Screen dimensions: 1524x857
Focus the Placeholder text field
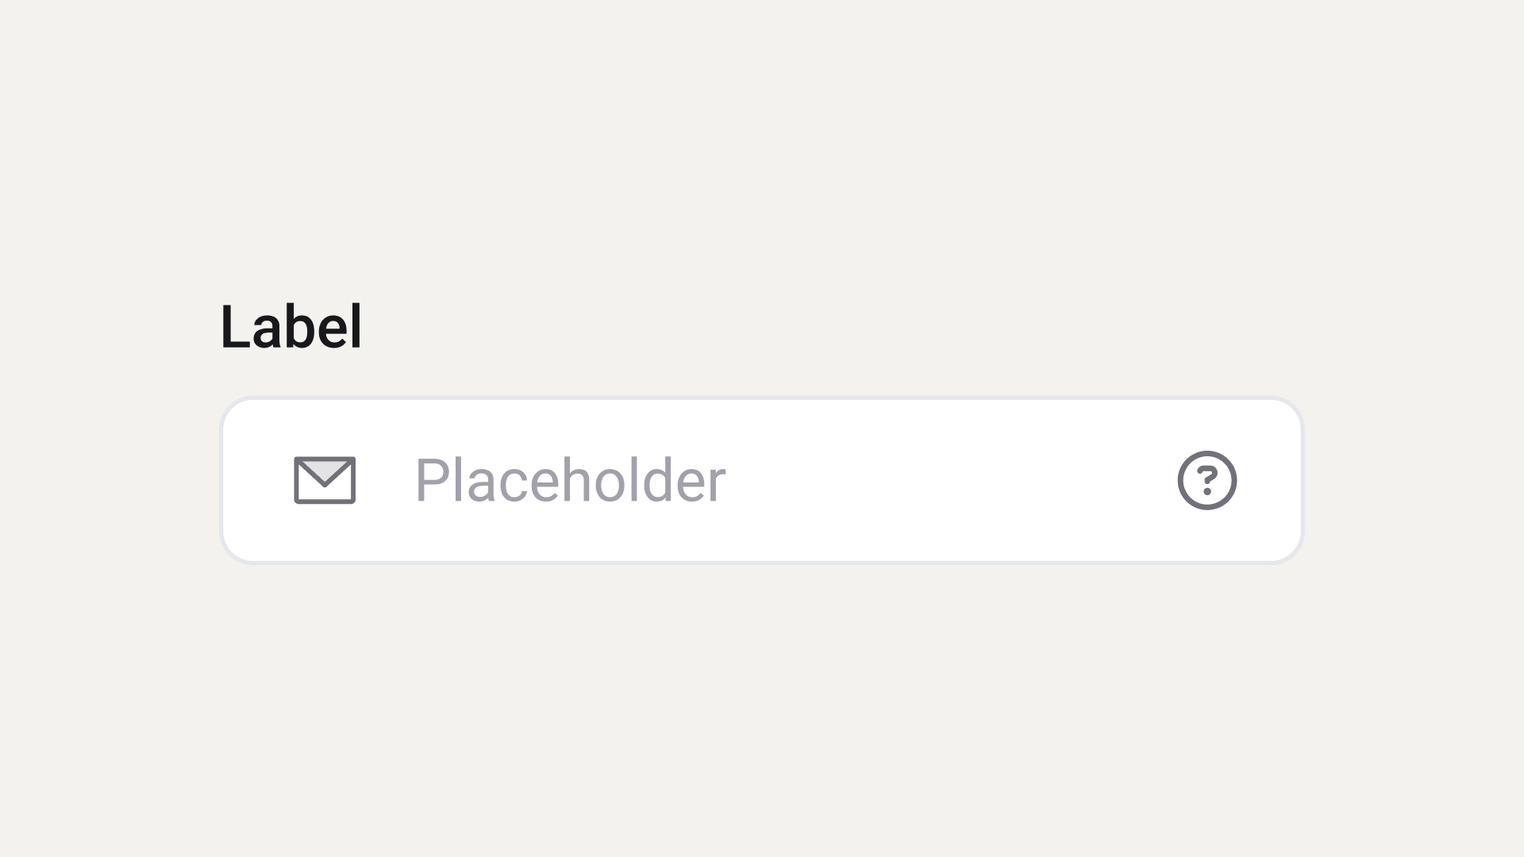click(762, 480)
